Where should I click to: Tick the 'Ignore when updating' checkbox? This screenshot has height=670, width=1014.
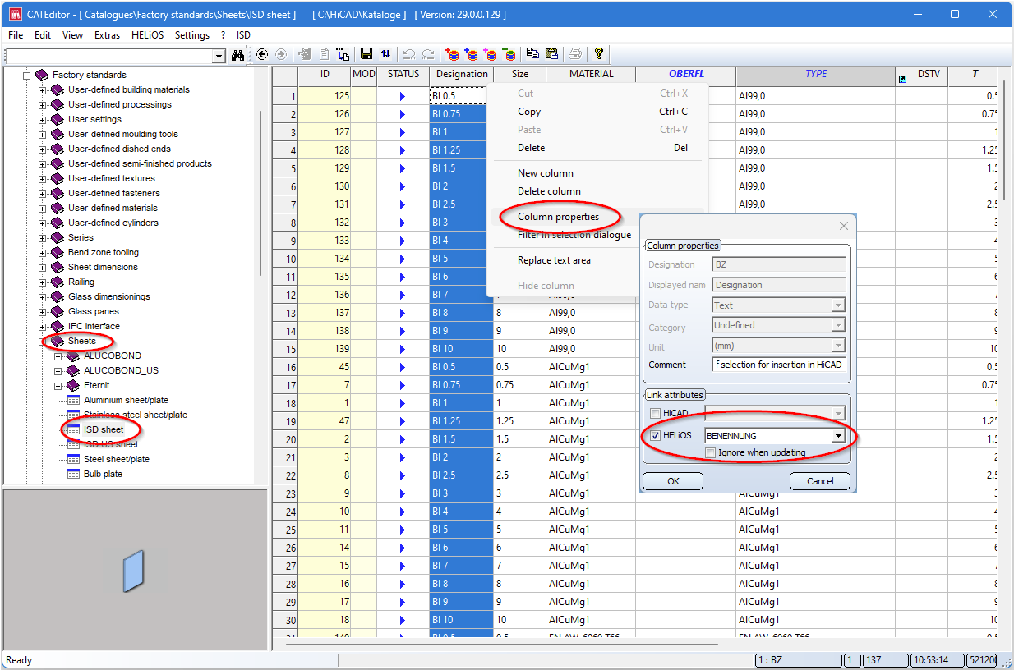pyautogui.click(x=711, y=452)
